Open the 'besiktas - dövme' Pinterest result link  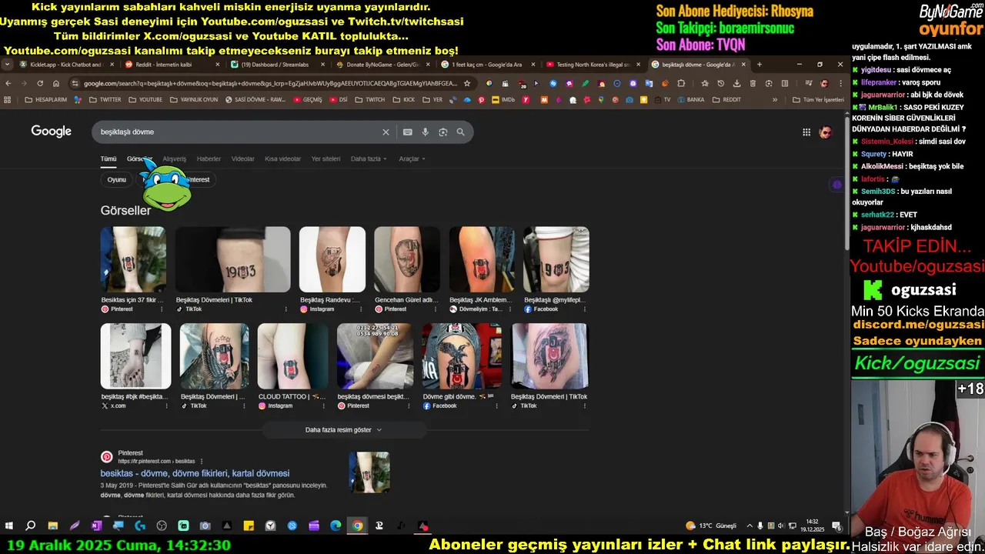click(195, 473)
